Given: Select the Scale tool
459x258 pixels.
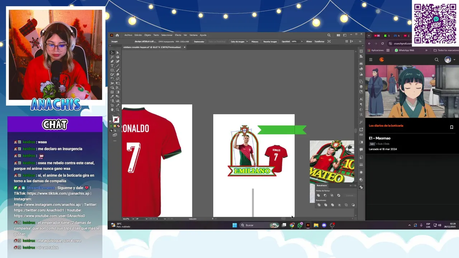Looking at the screenshot, I should point(118,79).
